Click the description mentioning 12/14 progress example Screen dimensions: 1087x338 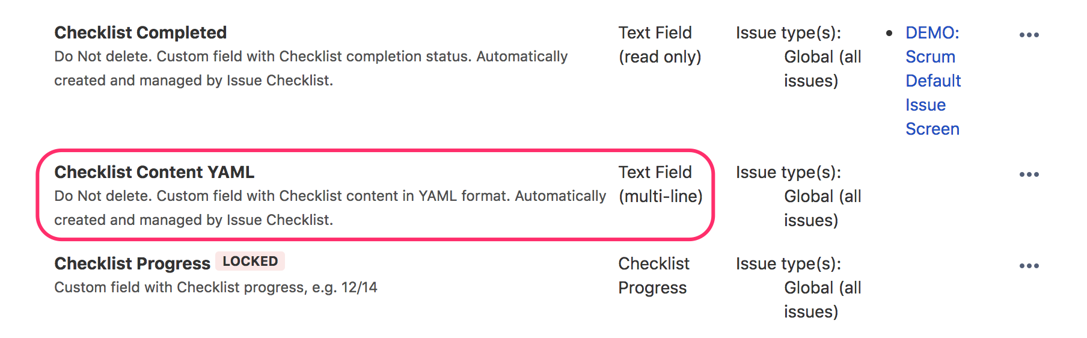coord(215,287)
